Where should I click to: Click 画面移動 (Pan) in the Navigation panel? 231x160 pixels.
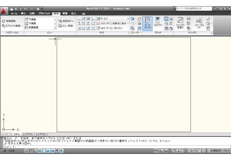click(x=9, y=21)
